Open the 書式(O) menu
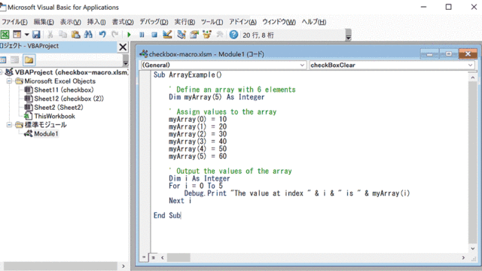 [123, 22]
